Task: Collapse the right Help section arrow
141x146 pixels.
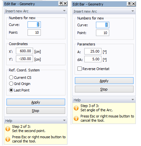Action: 133,100
